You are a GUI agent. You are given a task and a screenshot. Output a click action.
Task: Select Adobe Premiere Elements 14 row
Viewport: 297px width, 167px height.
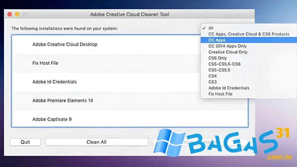(x=130, y=101)
